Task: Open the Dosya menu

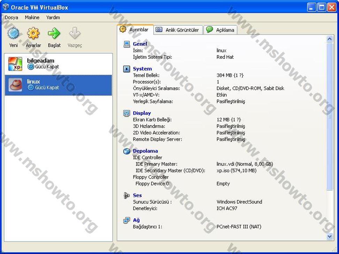Action: coord(11,17)
